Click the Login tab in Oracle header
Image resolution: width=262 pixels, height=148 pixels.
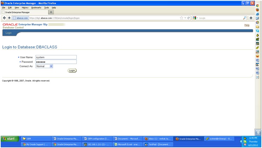[x=8, y=33]
